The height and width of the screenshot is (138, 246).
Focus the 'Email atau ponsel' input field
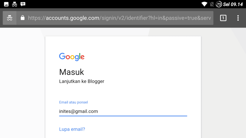pyautogui.click(x=123, y=111)
